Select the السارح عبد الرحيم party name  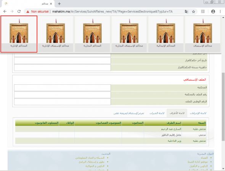coord(171,129)
